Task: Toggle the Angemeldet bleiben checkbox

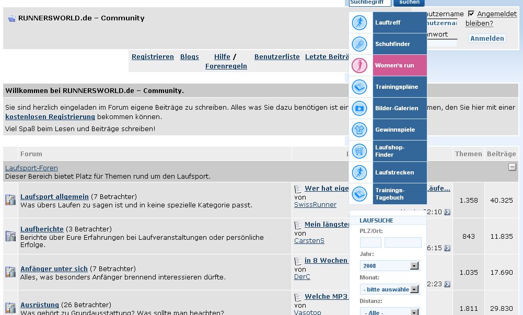Action: [x=471, y=14]
